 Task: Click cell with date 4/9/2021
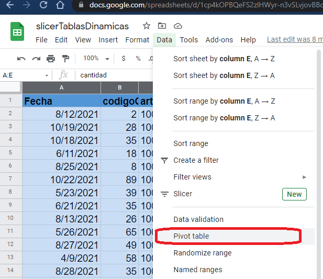pos(61,258)
